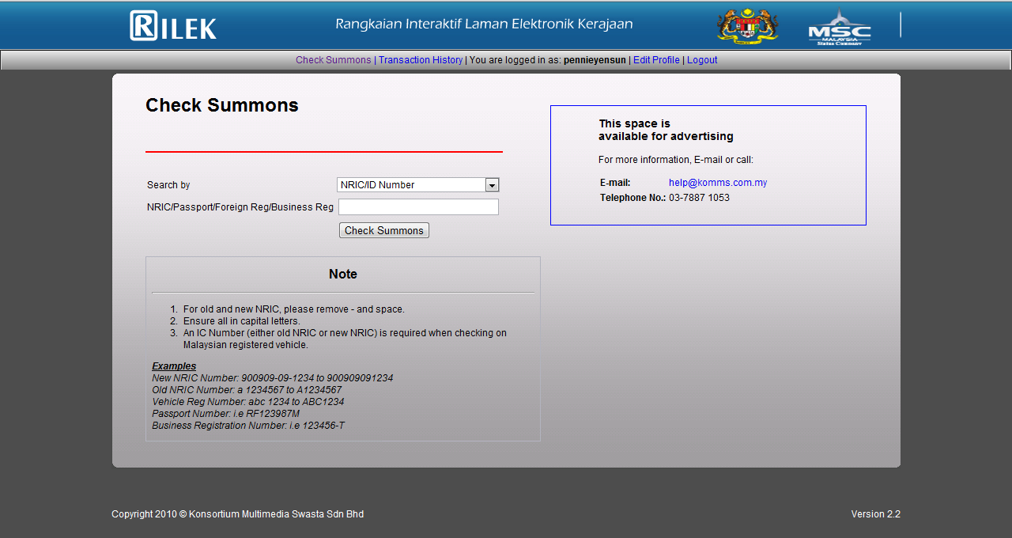Screen dimensions: 1012x538
Task: Click the Version 2.2 footer text
Action: pos(876,514)
